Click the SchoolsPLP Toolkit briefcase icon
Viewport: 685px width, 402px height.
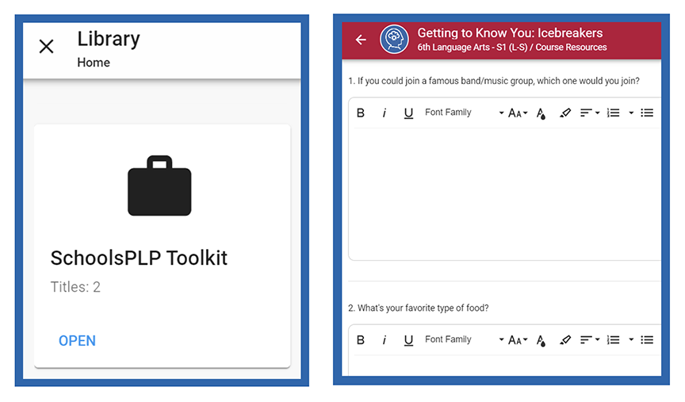point(159,186)
